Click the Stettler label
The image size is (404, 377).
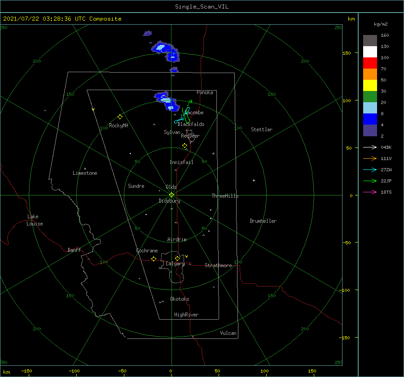click(262, 130)
